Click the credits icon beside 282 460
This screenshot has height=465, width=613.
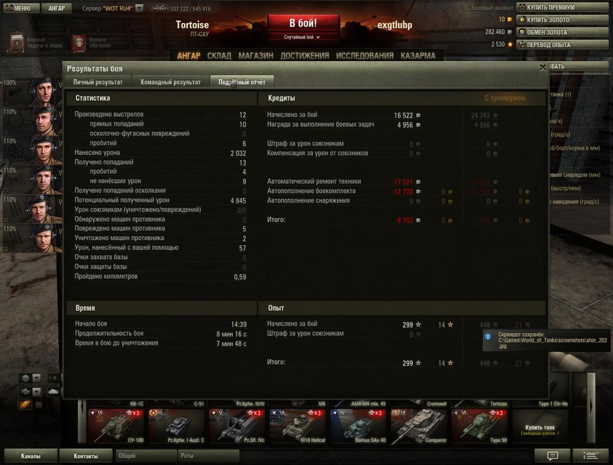coord(509,32)
